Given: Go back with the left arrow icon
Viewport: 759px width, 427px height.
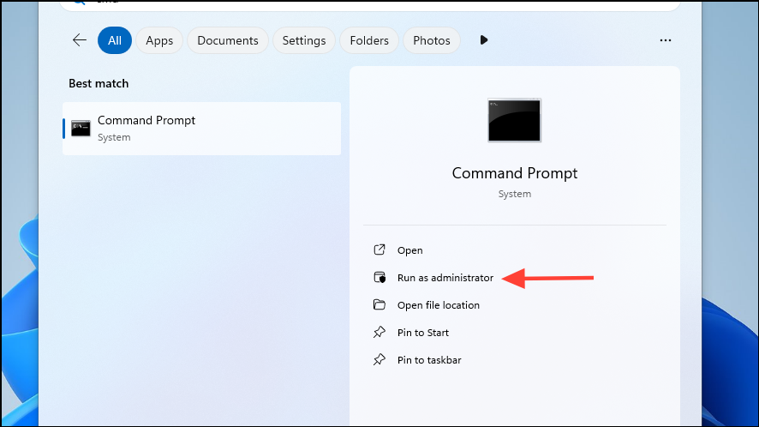Looking at the screenshot, I should tap(80, 40).
